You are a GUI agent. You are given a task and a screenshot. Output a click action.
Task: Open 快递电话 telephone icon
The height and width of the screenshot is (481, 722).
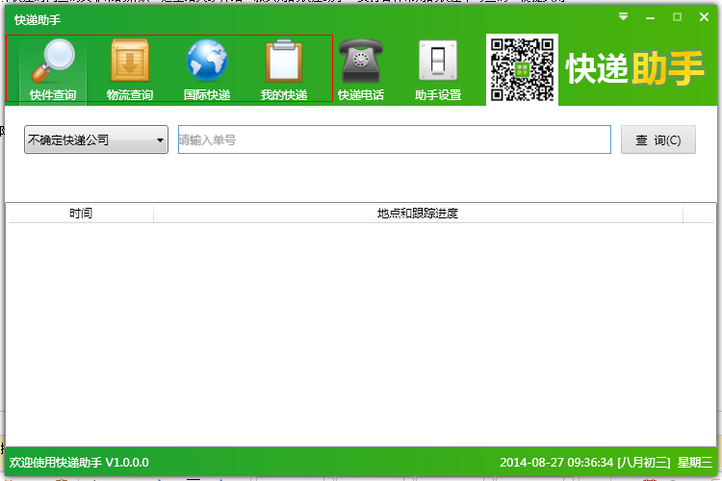pos(361,61)
